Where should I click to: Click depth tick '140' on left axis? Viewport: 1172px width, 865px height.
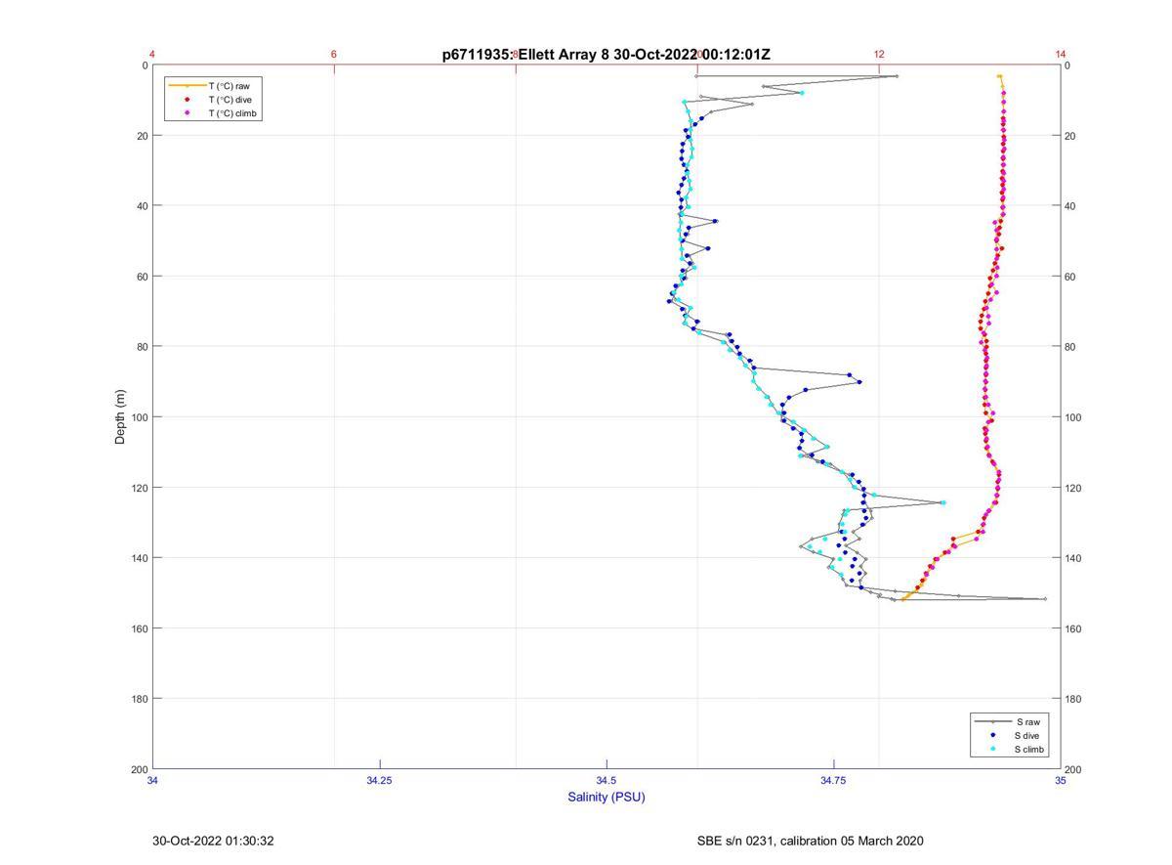pos(139,558)
